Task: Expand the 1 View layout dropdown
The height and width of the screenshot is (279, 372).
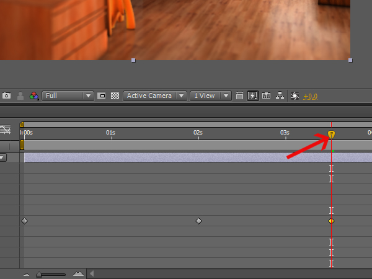Action: [210, 96]
